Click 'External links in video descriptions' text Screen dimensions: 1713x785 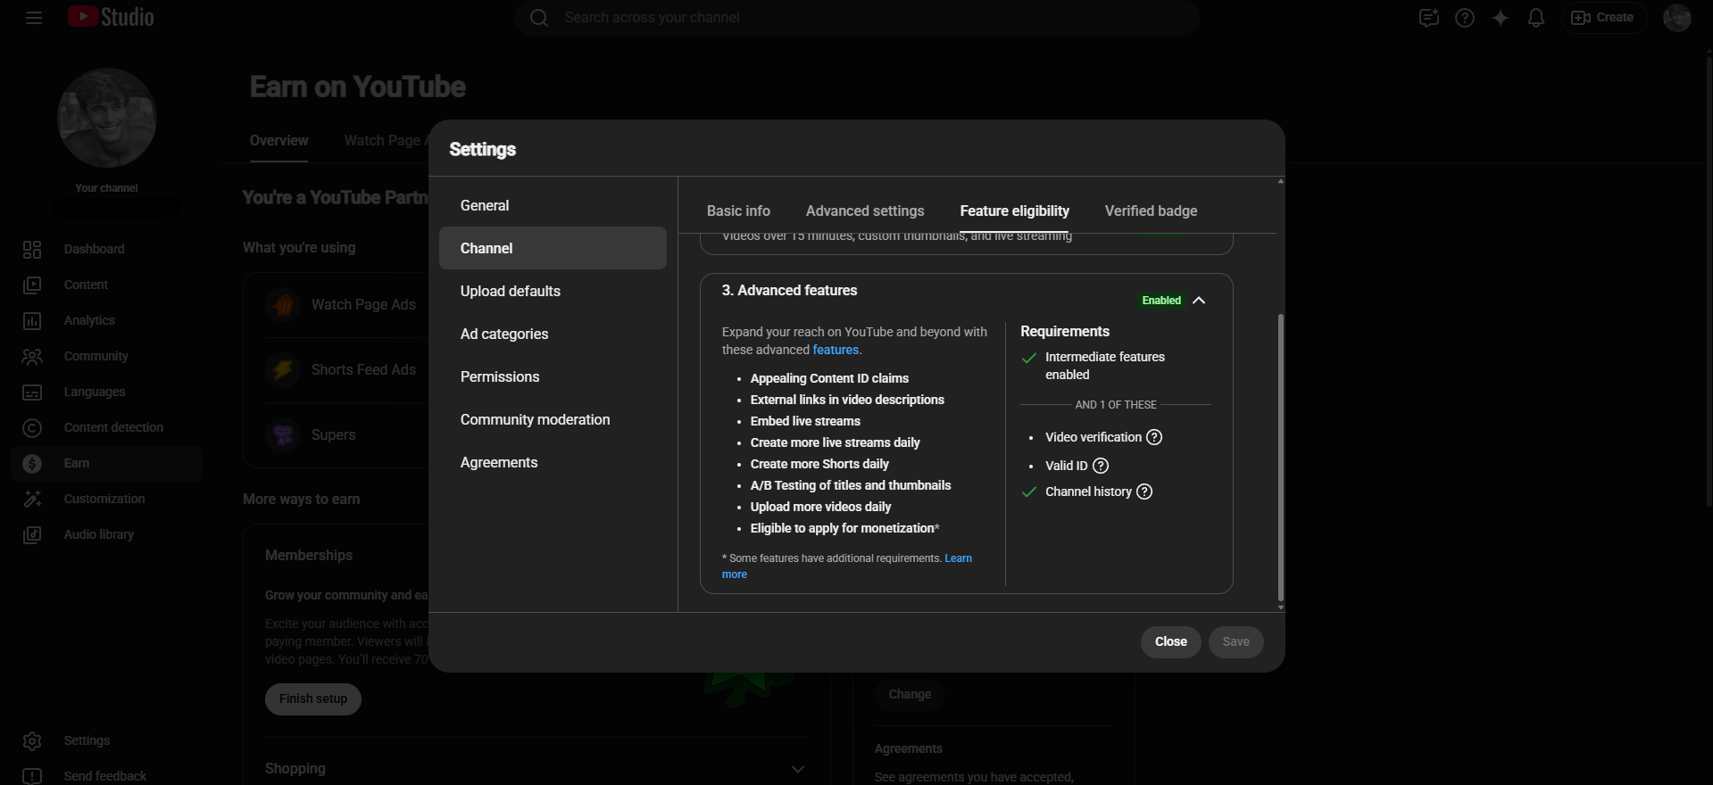(x=847, y=400)
